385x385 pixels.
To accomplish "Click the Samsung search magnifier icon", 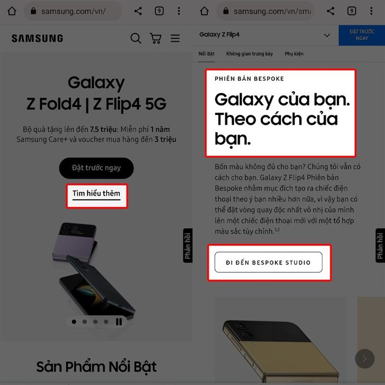I will 135,38.
